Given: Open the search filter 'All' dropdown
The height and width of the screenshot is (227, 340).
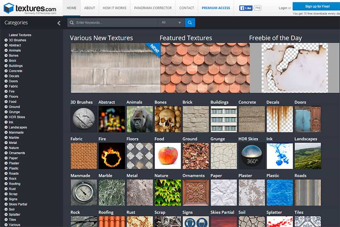Looking at the screenshot, I should 172,23.
